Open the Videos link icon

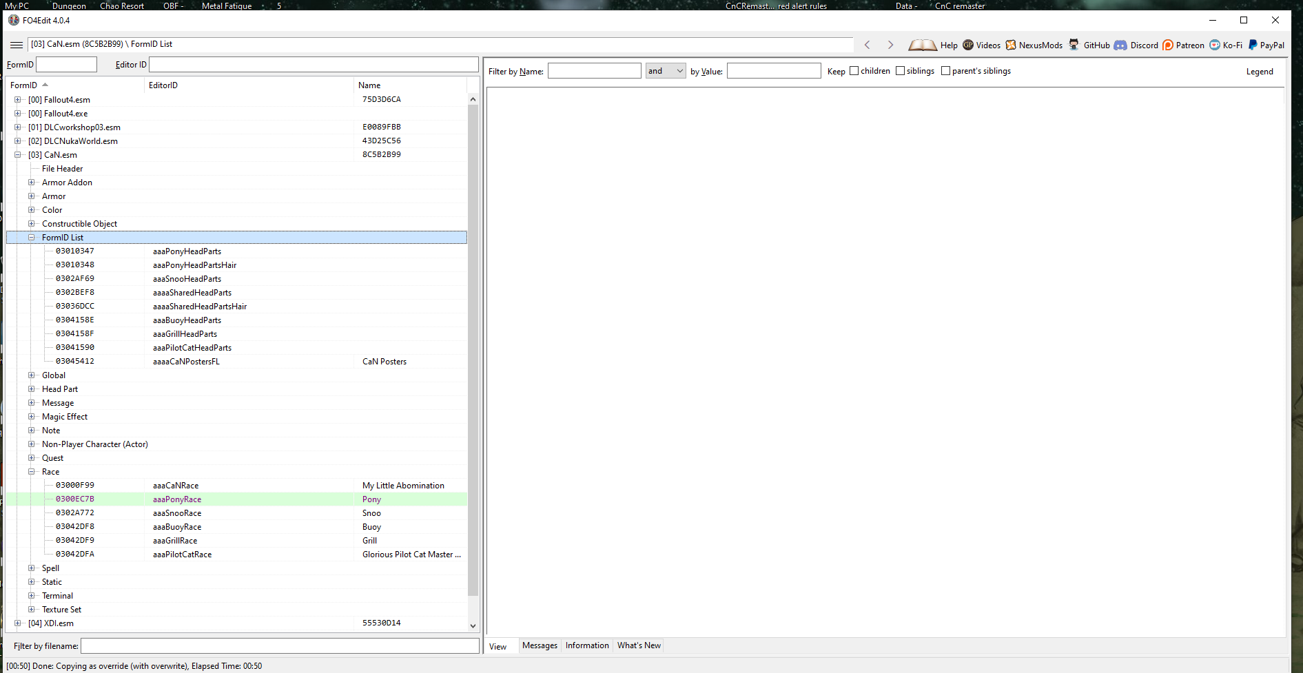click(968, 45)
